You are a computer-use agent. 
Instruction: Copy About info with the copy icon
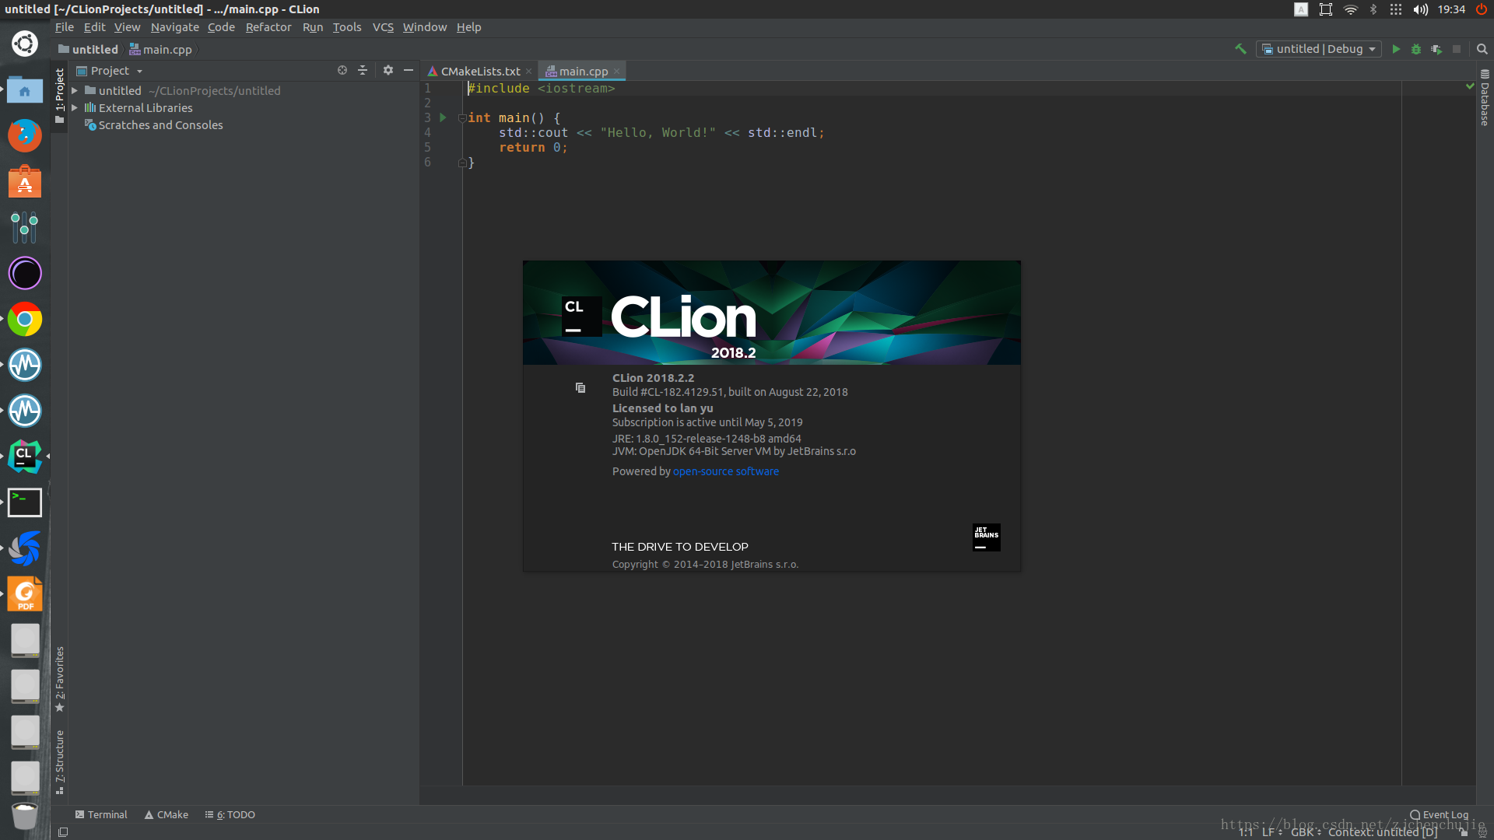[580, 387]
